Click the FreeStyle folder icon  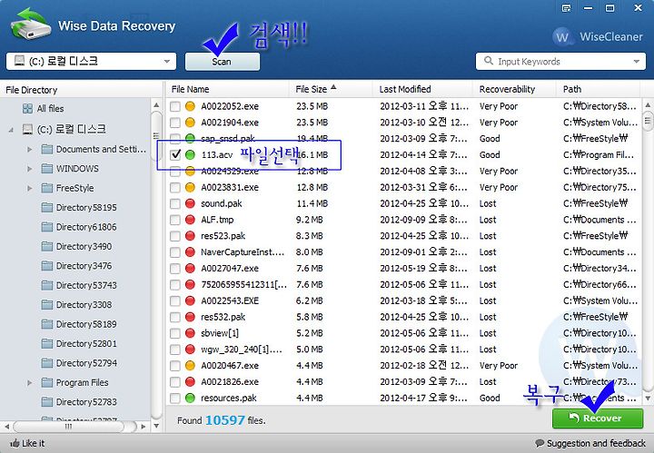(47, 188)
